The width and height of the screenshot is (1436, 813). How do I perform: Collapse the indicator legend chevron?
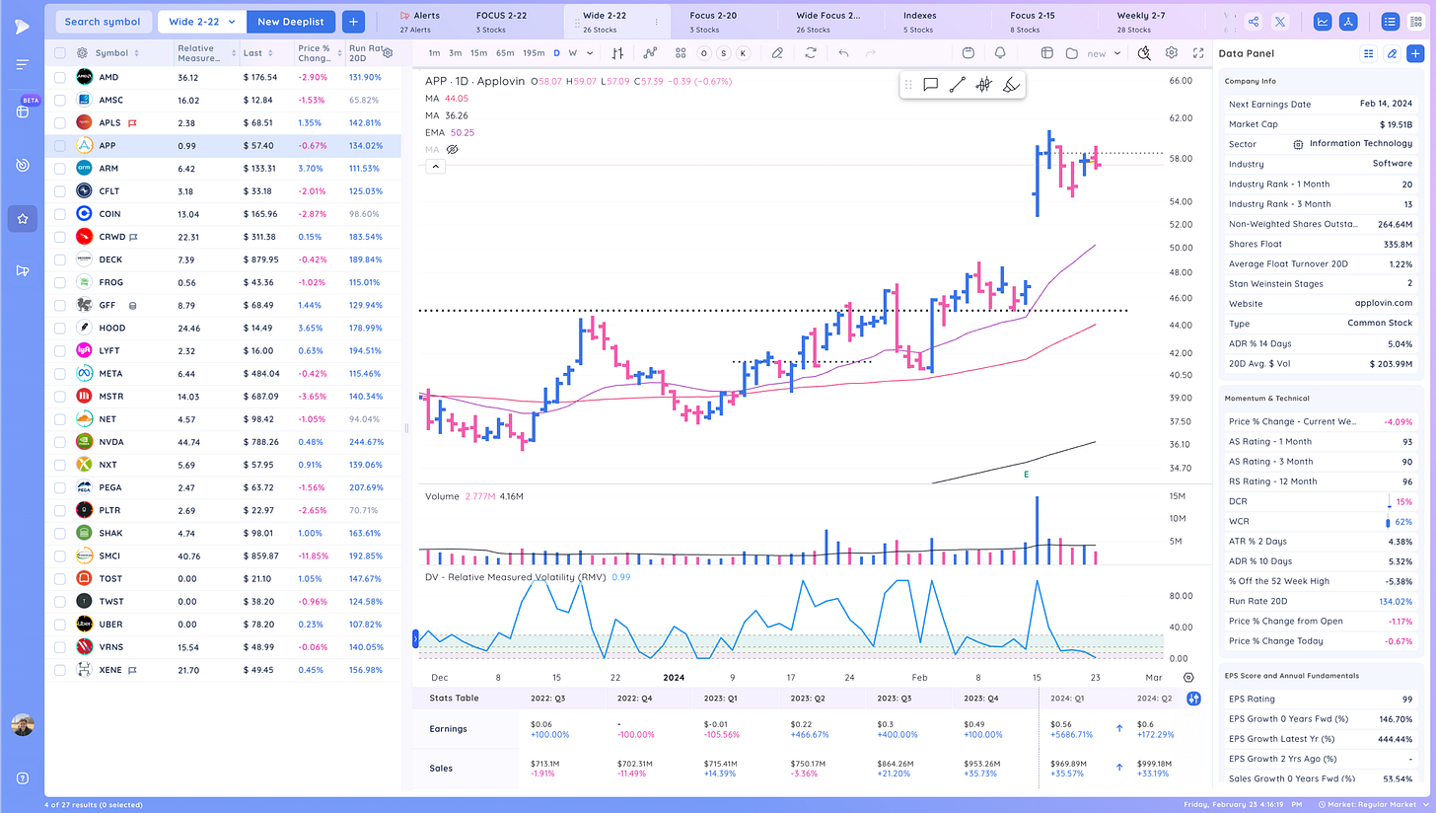[434, 167]
